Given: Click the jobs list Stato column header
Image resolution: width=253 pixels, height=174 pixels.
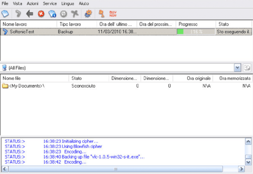Looking at the screenshot, I should (x=234, y=24).
